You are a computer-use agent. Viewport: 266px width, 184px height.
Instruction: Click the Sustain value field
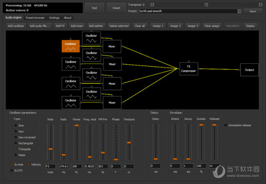(x=201, y=166)
